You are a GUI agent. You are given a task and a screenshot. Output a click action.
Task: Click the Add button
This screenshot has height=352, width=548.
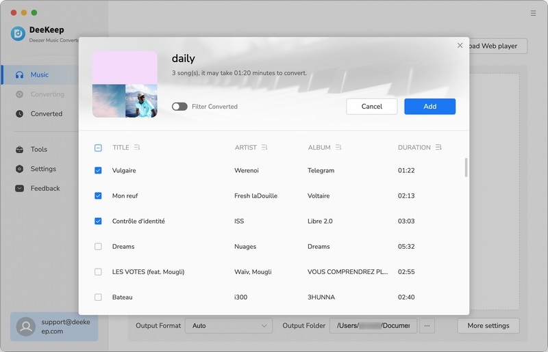coord(430,107)
